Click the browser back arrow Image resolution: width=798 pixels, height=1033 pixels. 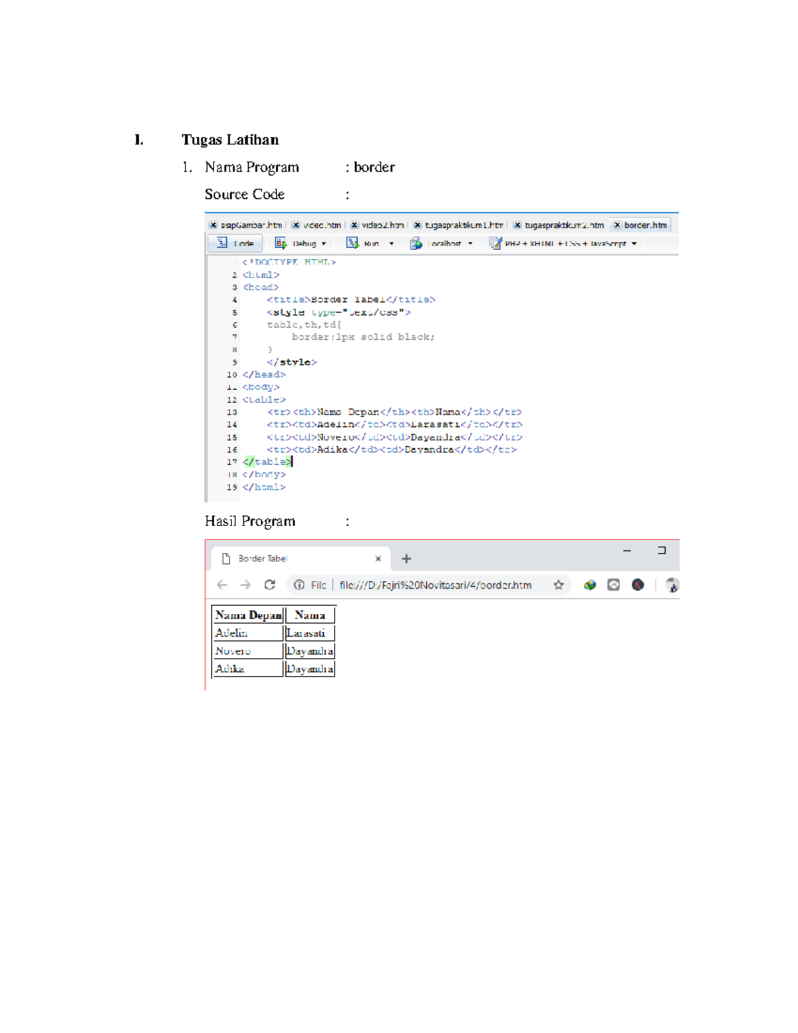(x=222, y=585)
